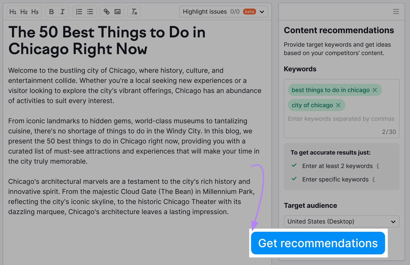Click the beta badge on Highlight issues

pyautogui.click(x=249, y=12)
